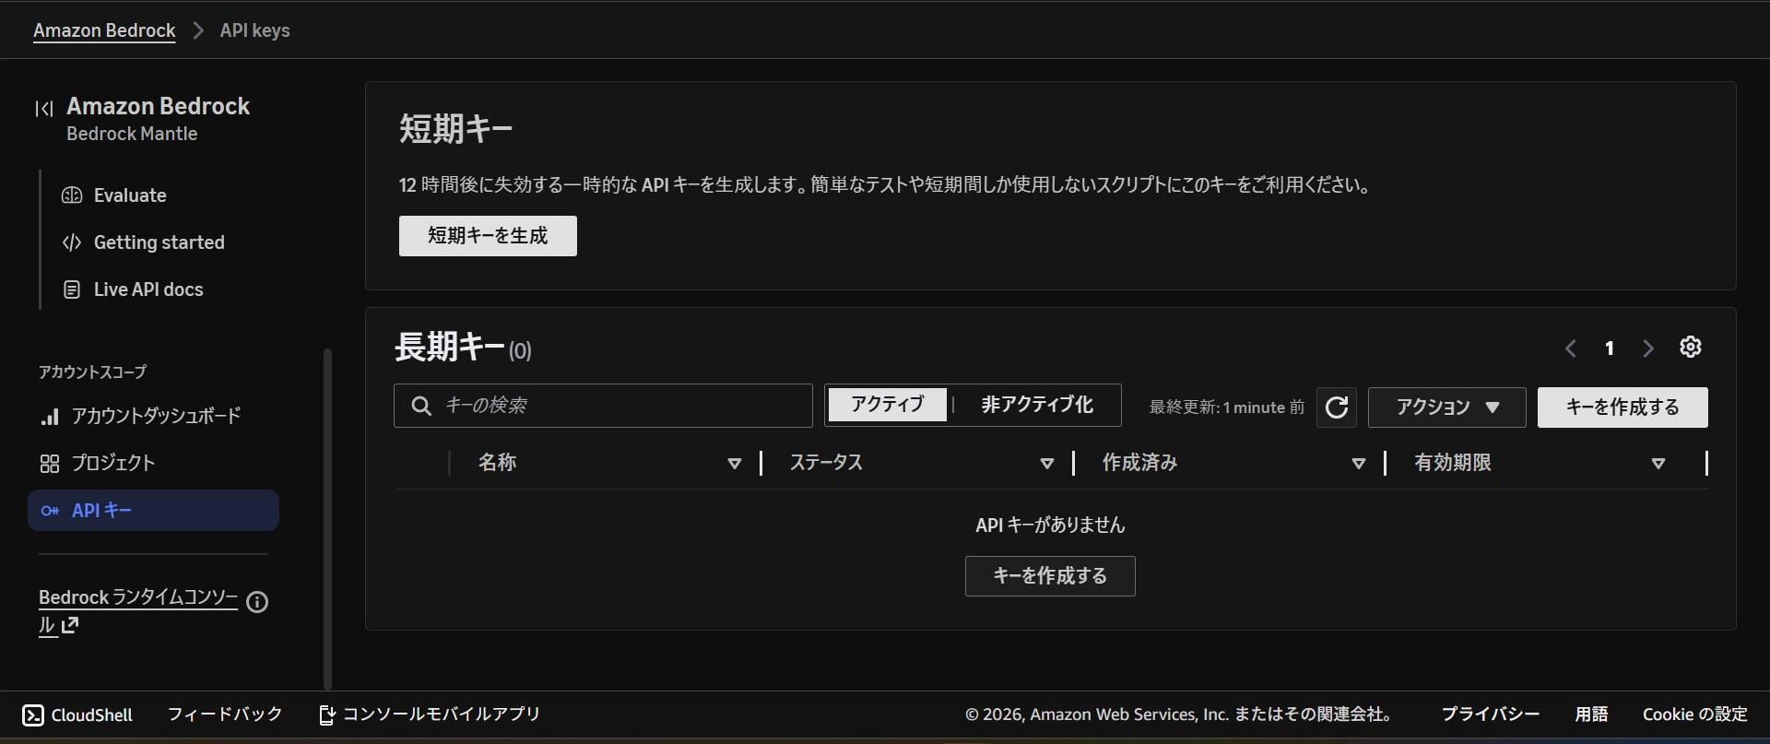Click page number 1 in pagination

click(1610, 348)
